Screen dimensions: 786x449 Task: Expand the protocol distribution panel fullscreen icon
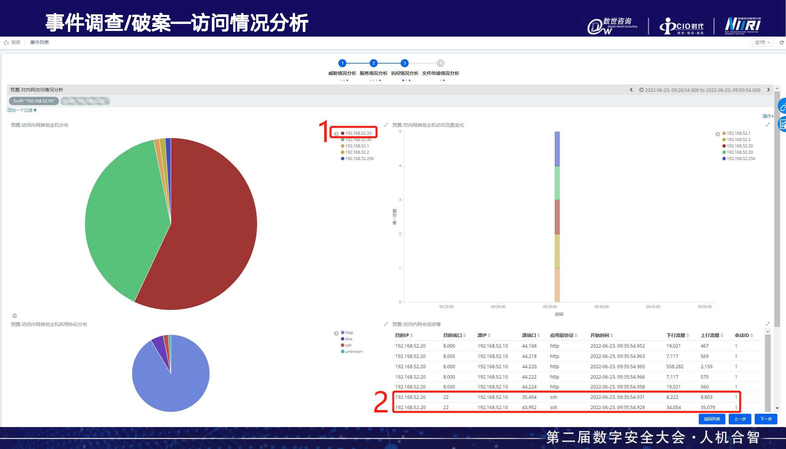[x=386, y=324]
